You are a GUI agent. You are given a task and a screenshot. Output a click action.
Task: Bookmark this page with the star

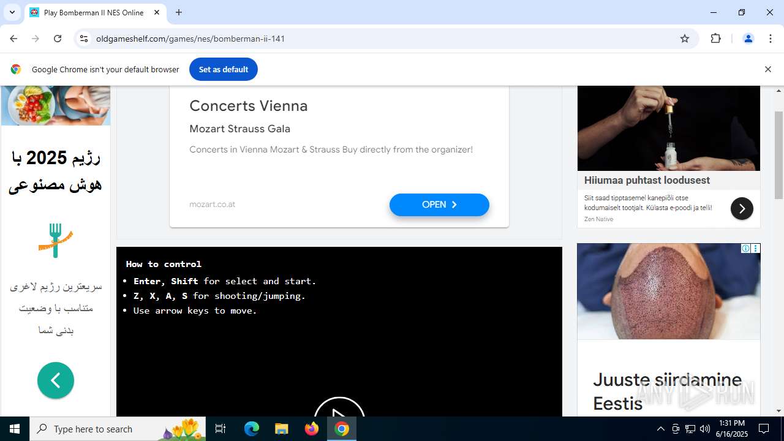pos(685,39)
